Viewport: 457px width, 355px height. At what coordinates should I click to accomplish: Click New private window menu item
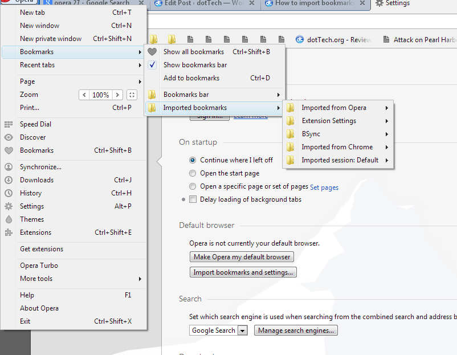tap(51, 38)
